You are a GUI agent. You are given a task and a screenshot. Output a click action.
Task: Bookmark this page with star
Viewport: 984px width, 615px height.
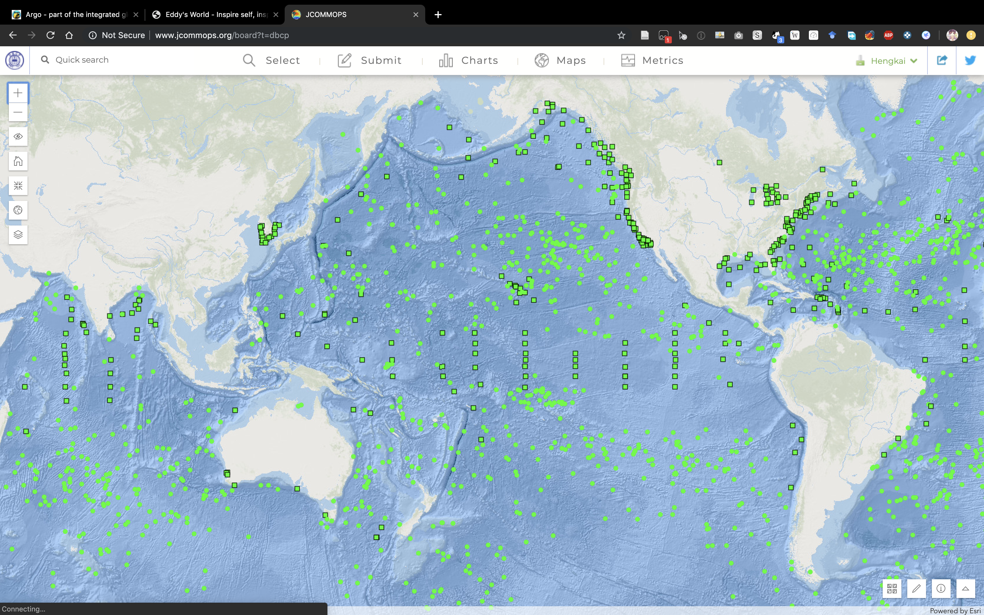point(621,35)
